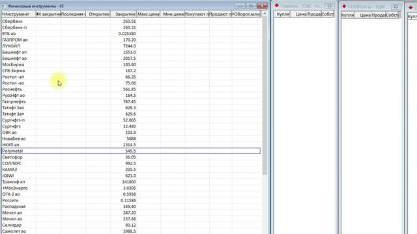This screenshot has height=234, width=417.
Task: Select the Ростел -ао row
Action: (x=131, y=83)
